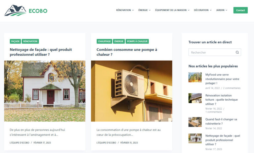Open the pompe à chaleur article title
Image resolution: width=254 pixels, height=153 pixels.
(127, 52)
